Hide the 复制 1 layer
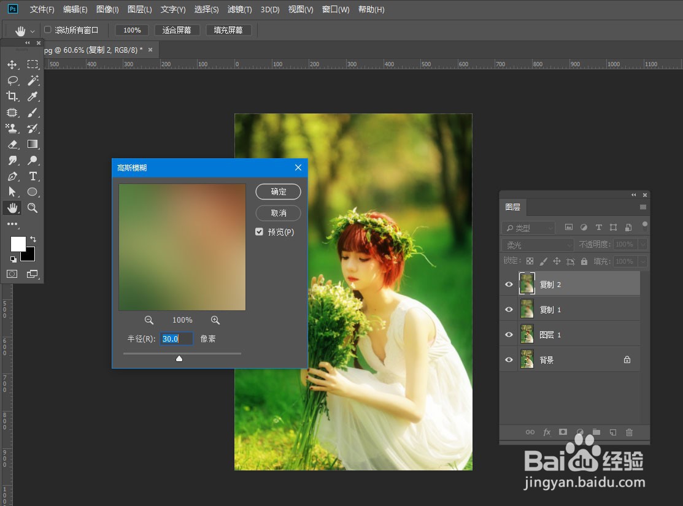This screenshot has height=506, width=683. click(x=509, y=310)
